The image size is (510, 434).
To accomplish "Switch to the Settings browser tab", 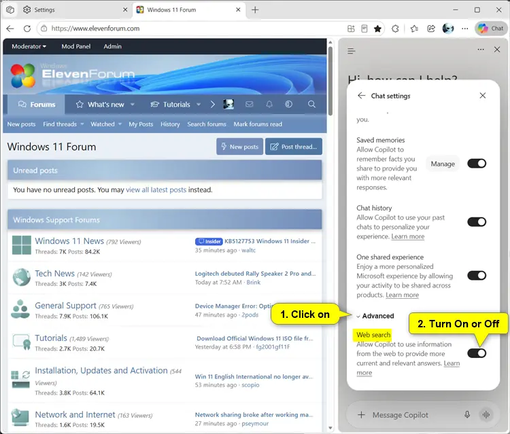I will coord(75,10).
